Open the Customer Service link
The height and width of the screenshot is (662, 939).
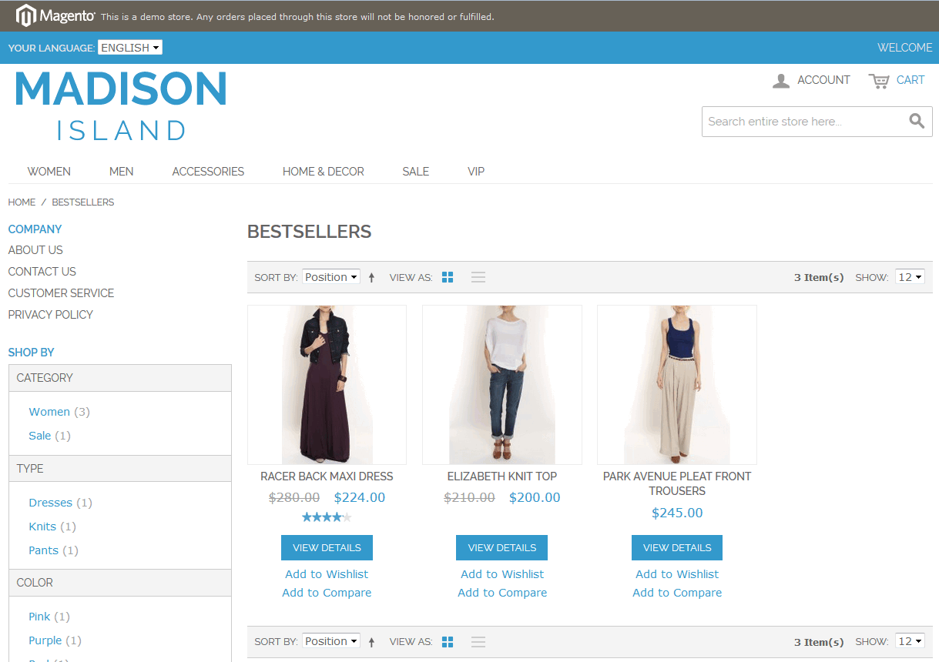(61, 293)
